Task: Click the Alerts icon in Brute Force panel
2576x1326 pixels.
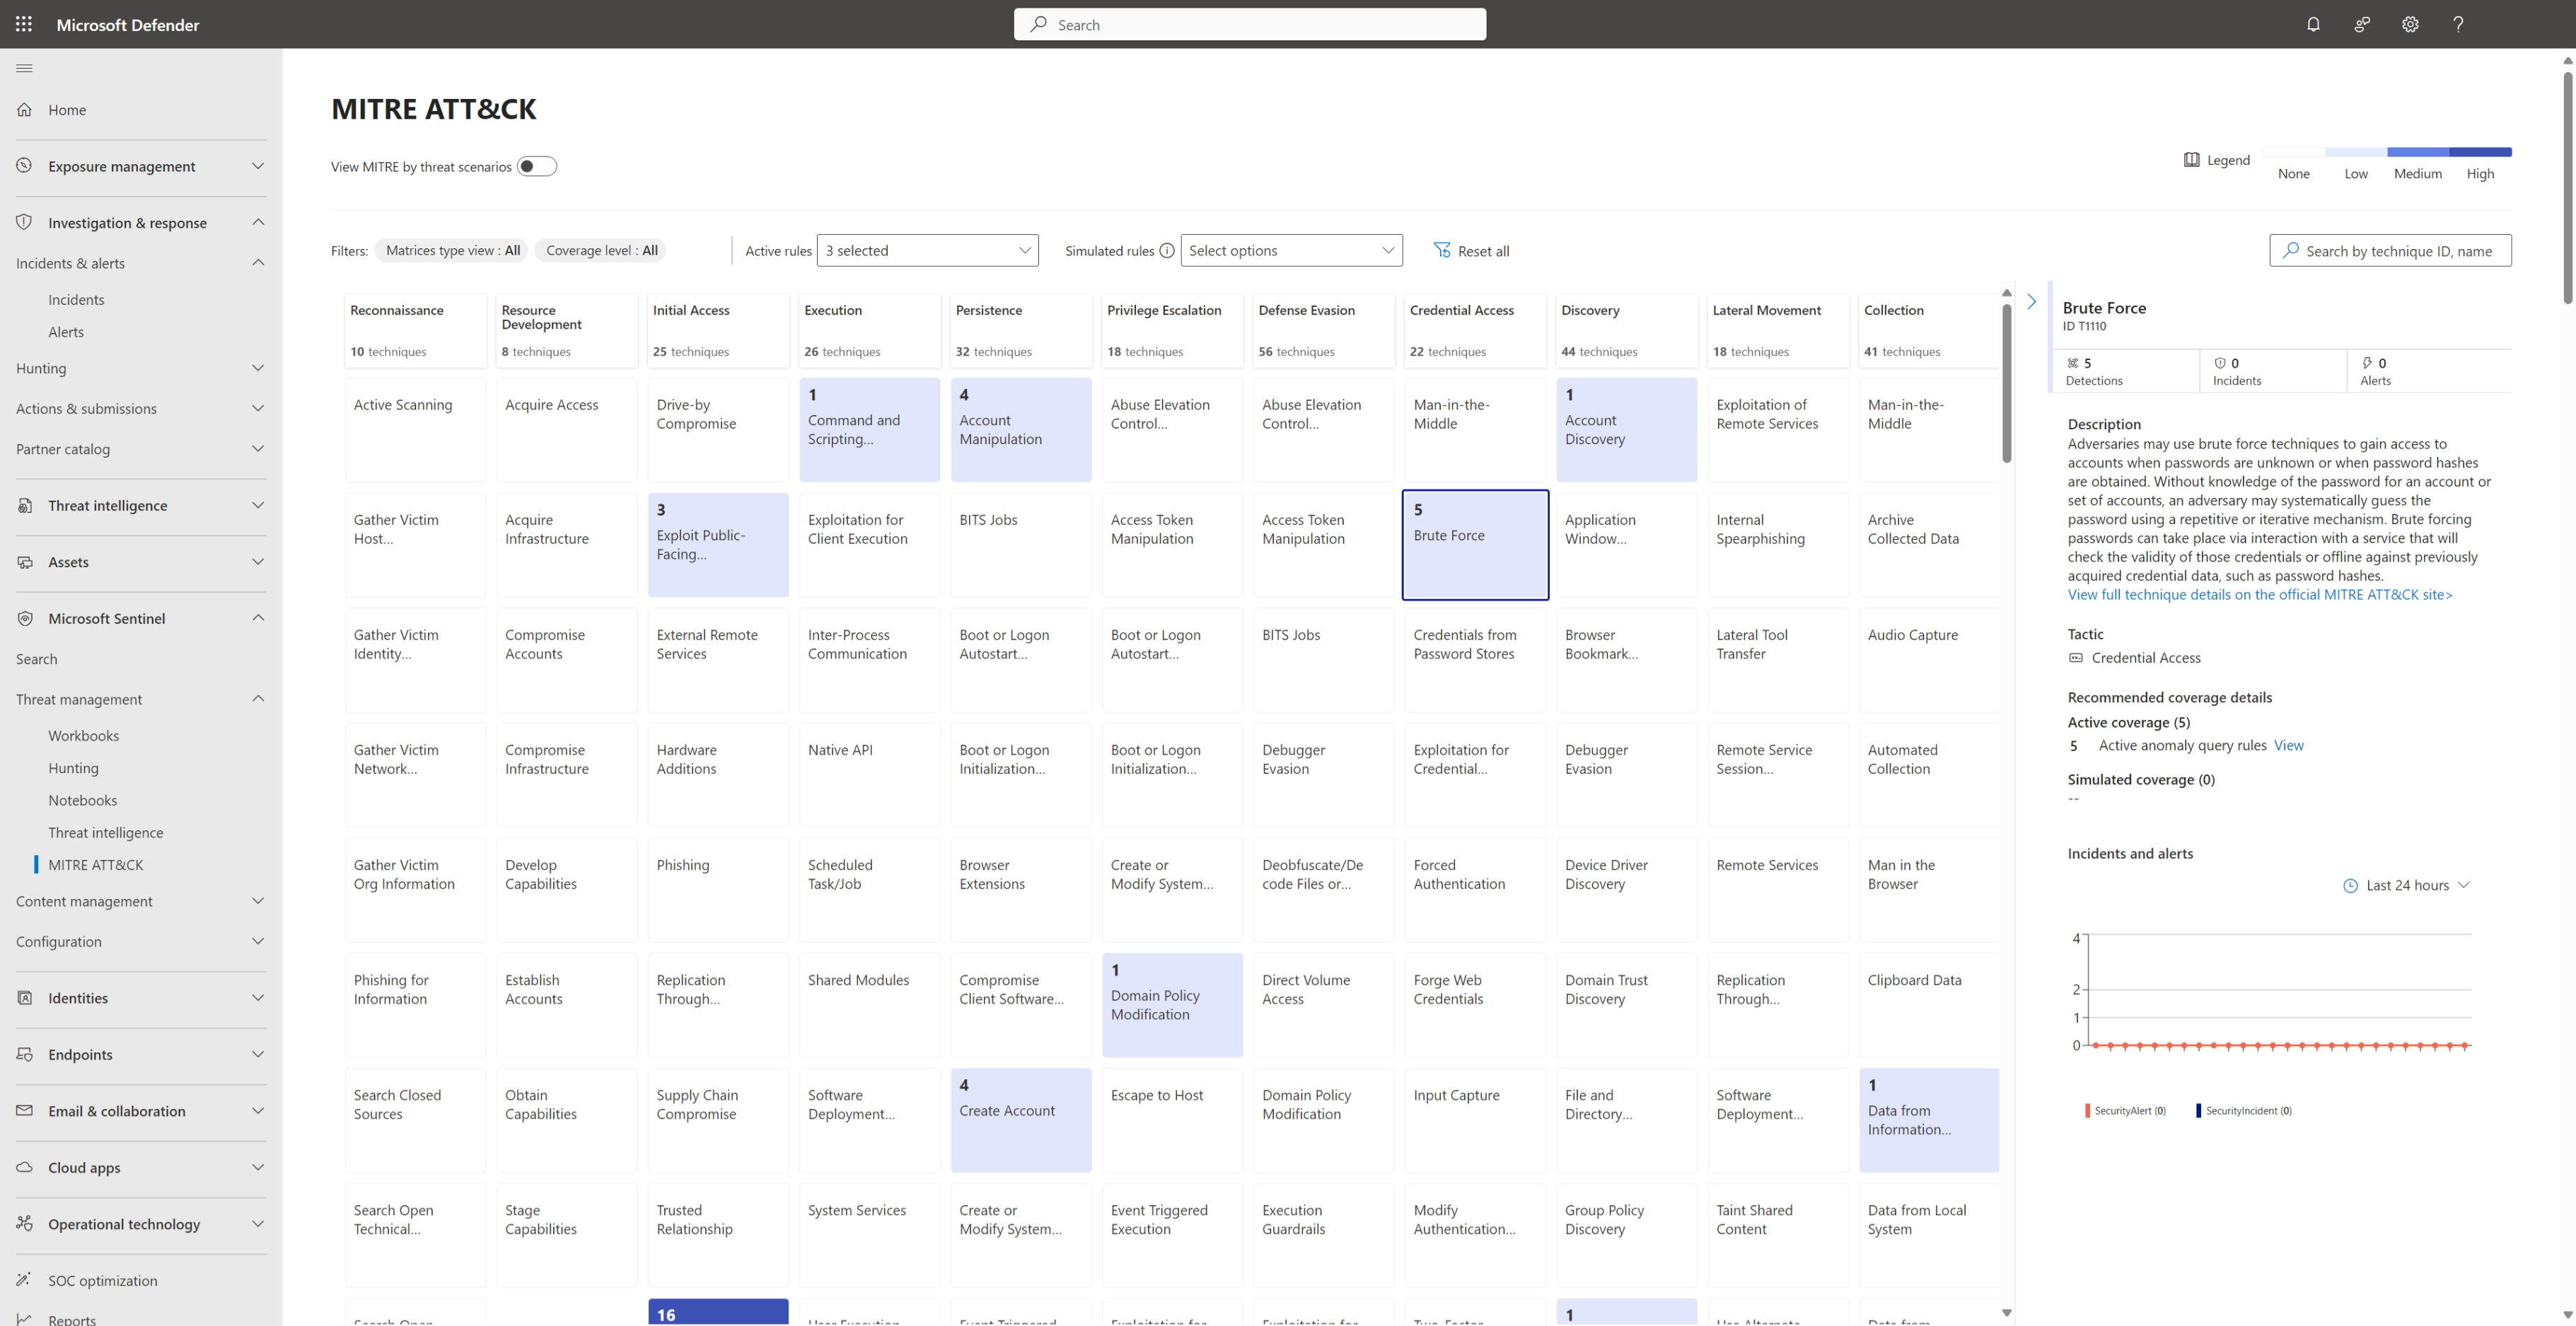Action: pyautogui.click(x=2367, y=363)
